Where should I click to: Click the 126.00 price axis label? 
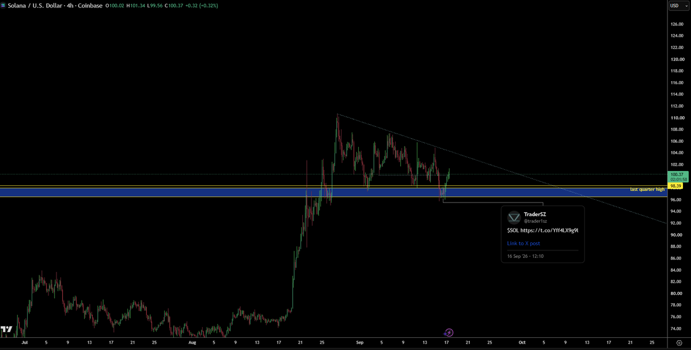pyautogui.click(x=677, y=24)
